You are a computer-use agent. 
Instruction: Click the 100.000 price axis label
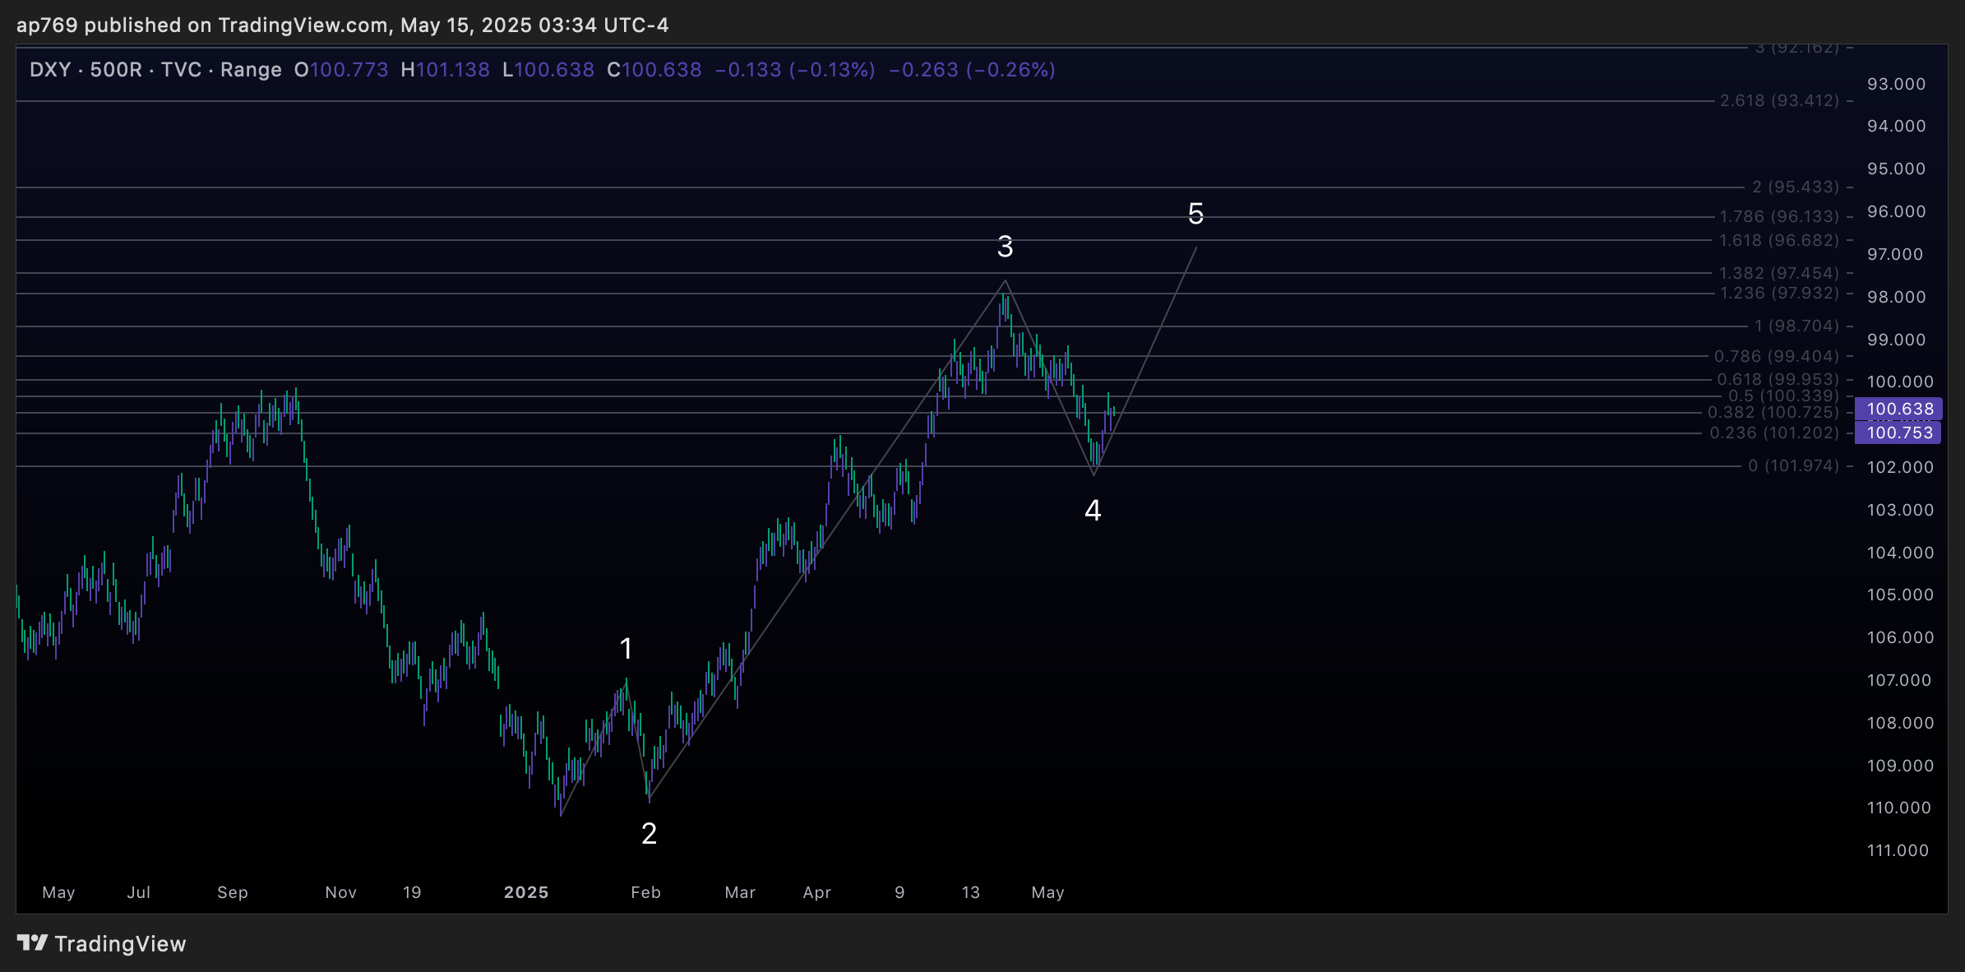1900,382
